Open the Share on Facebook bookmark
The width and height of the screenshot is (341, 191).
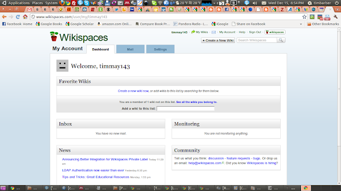[x=249, y=24]
